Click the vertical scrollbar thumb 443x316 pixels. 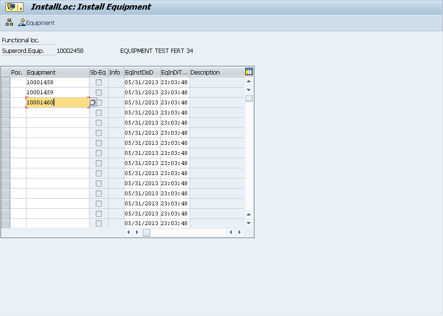(x=249, y=98)
